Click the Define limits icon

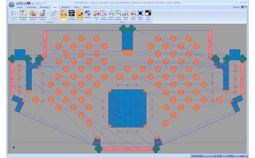140,15
